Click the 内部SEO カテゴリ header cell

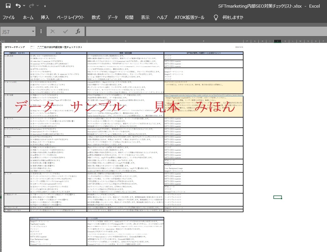point(17,53)
